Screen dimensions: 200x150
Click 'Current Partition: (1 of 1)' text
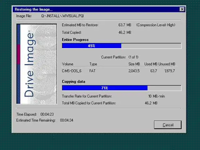tap(120, 57)
